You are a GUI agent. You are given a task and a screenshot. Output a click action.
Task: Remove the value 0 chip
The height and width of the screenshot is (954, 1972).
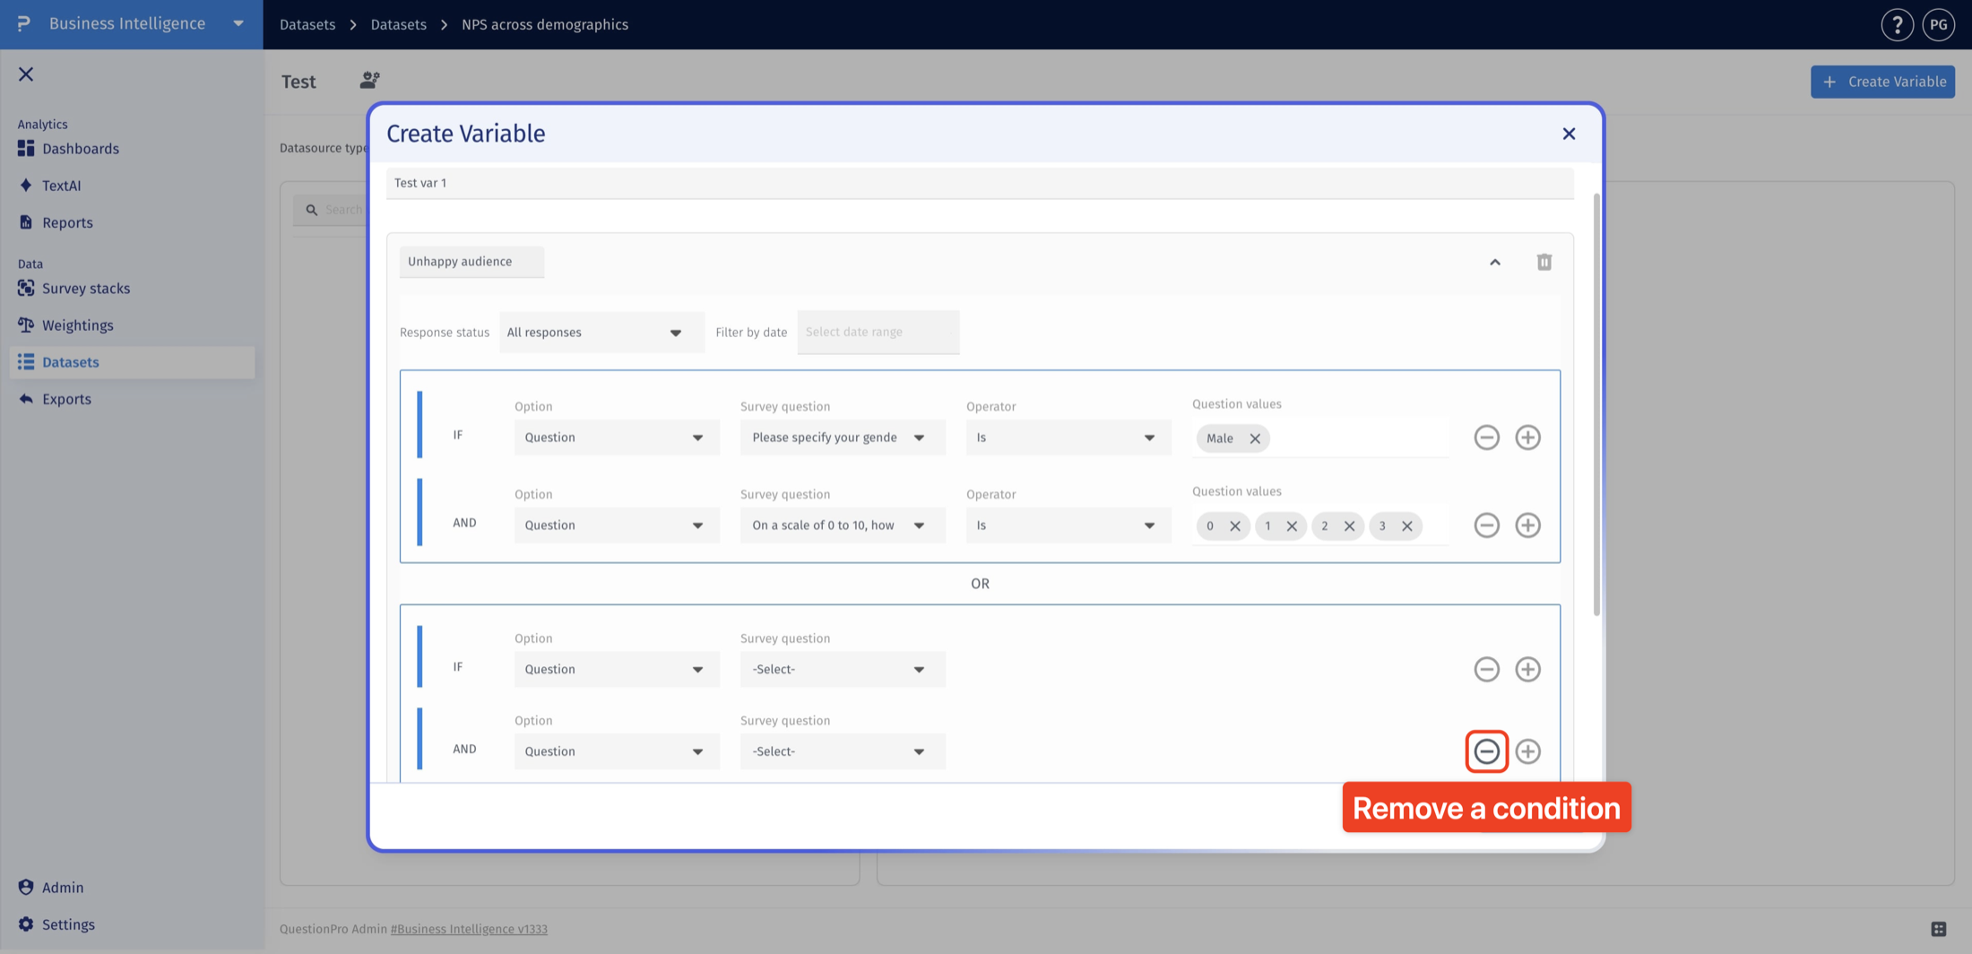click(x=1234, y=526)
